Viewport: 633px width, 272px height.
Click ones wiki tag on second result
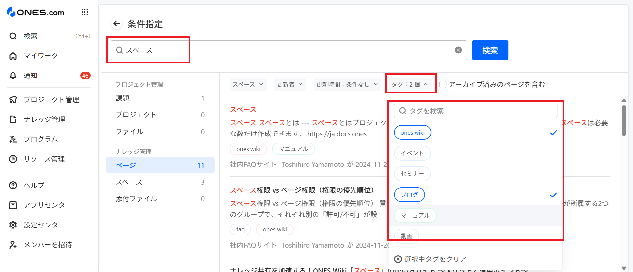point(275,229)
